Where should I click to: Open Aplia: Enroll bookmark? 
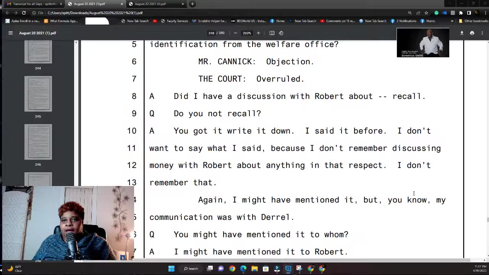(x=23, y=21)
